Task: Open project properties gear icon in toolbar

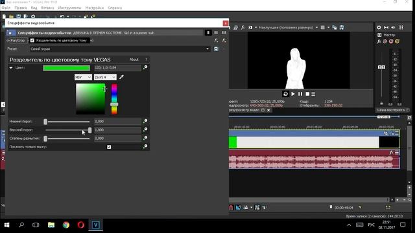Action: pos(33,17)
